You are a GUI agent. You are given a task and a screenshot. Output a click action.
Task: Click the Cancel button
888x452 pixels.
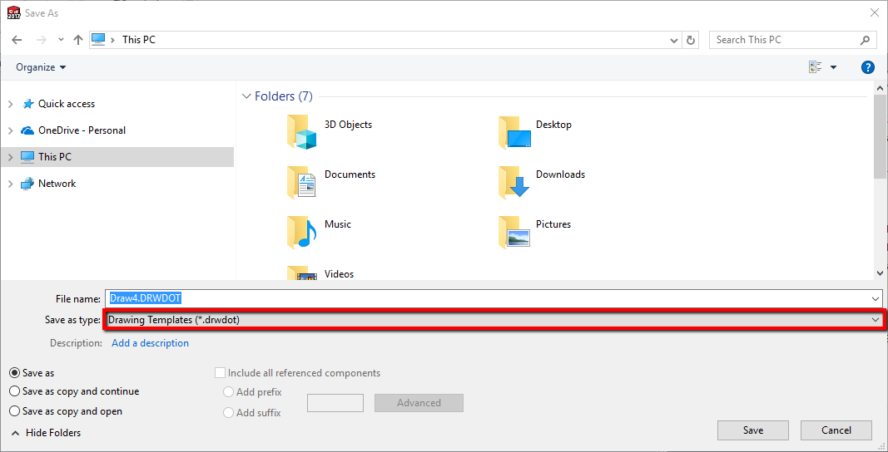pyautogui.click(x=836, y=430)
